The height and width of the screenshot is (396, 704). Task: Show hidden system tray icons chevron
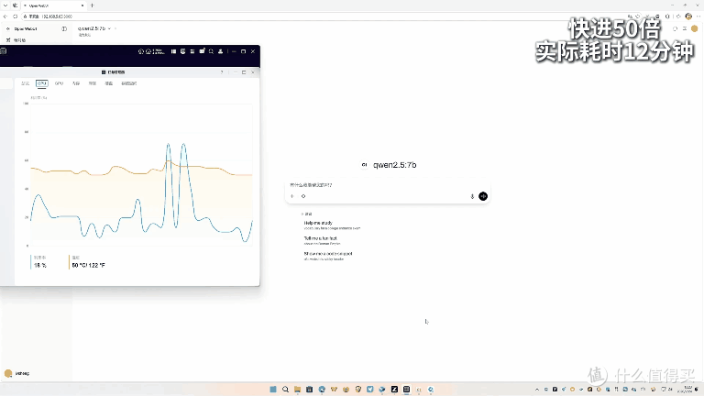coord(537,390)
